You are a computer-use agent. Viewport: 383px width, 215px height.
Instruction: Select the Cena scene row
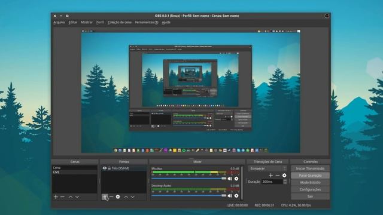click(x=74, y=168)
